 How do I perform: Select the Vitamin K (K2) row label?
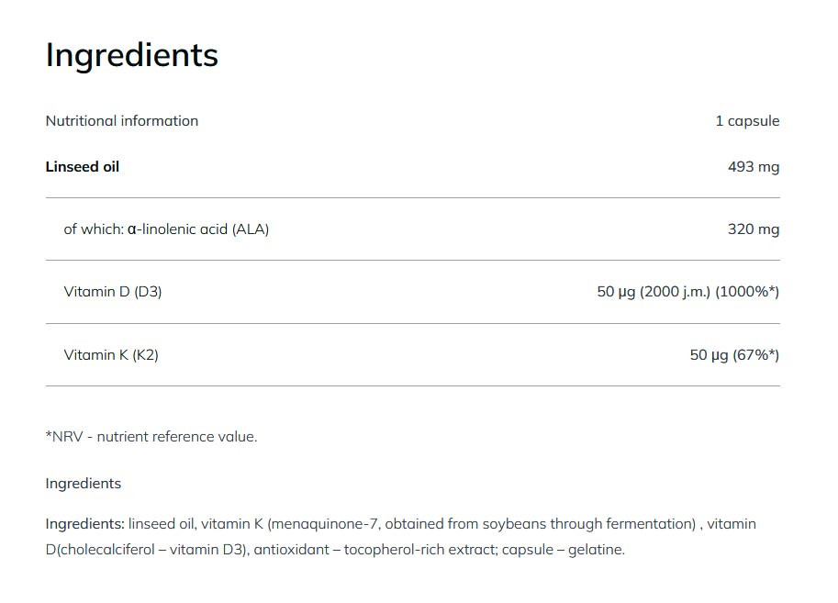(x=111, y=354)
